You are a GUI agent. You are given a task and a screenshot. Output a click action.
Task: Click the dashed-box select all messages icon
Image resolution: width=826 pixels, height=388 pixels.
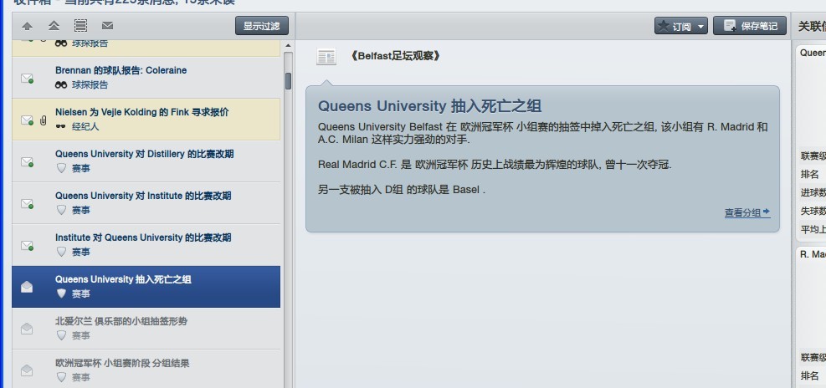[80, 26]
